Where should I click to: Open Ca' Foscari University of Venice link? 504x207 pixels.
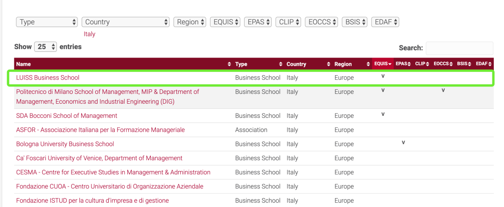point(99,158)
